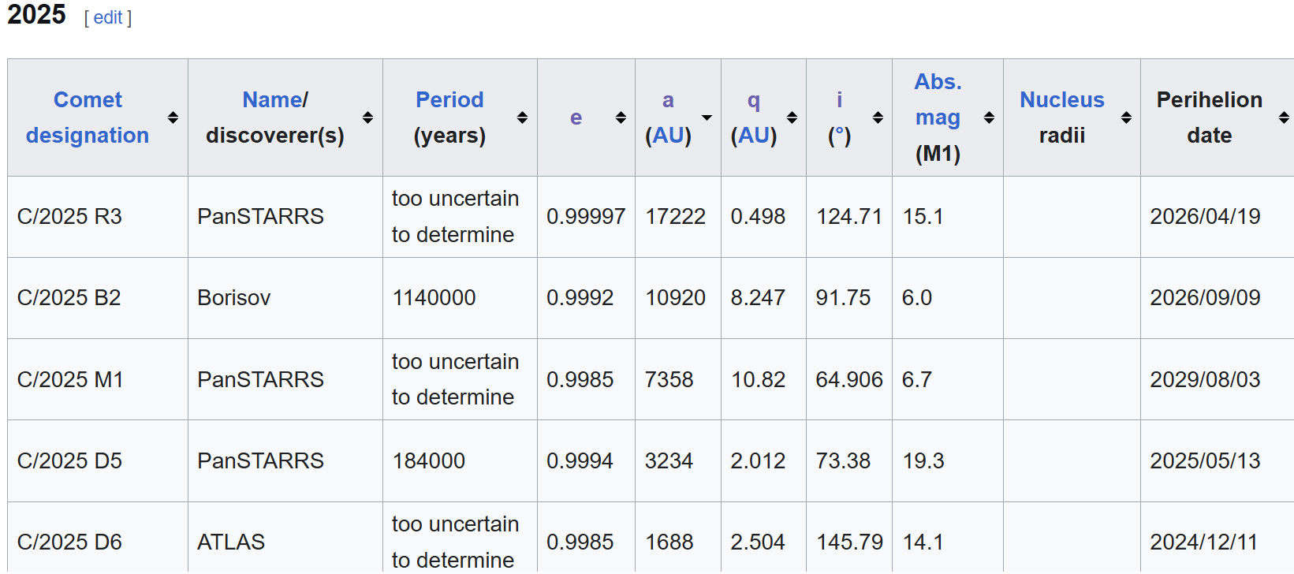Sort by Perihelion date arrows
Screen dimensions: 1294x574
1284,117
